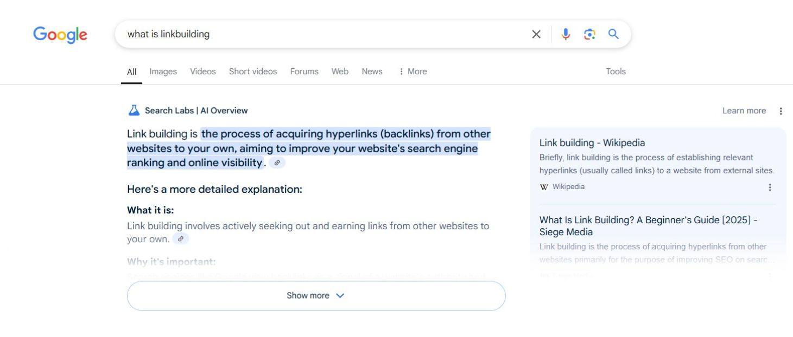This screenshot has height=337, width=793.
Task: Click the 'Here's a more detailed explanation:' heading
Action: pyautogui.click(x=214, y=189)
